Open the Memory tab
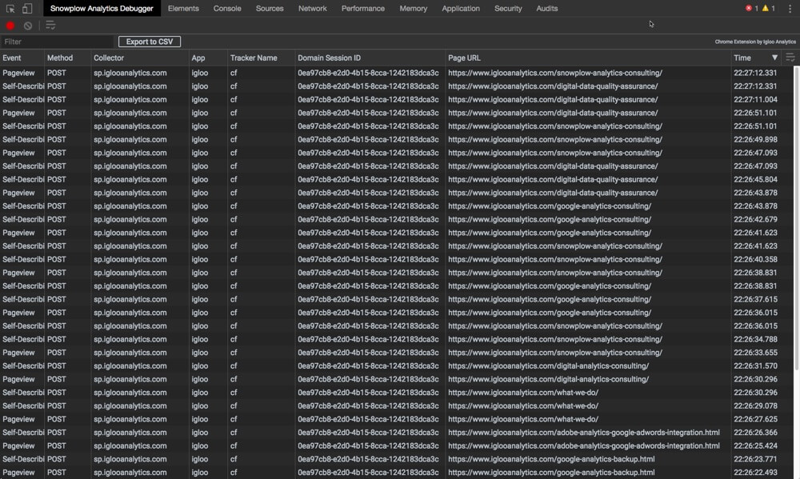 coord(414,8)
